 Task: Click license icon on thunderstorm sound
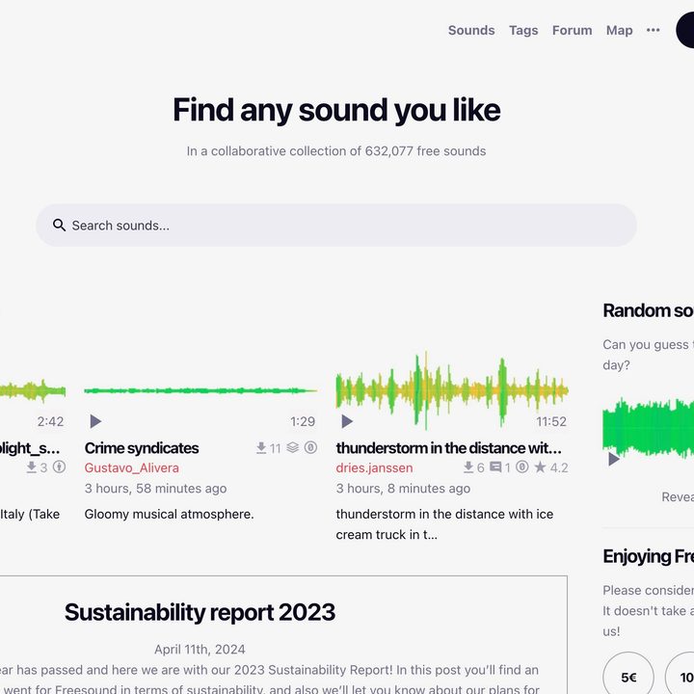click(522, 467)
